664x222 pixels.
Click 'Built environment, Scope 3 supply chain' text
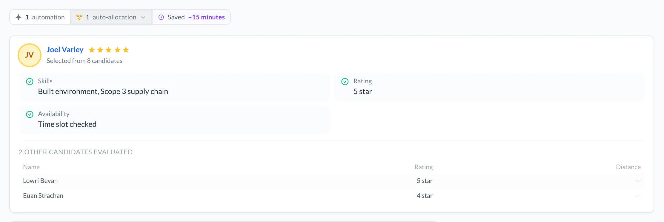tap(103, 92)
